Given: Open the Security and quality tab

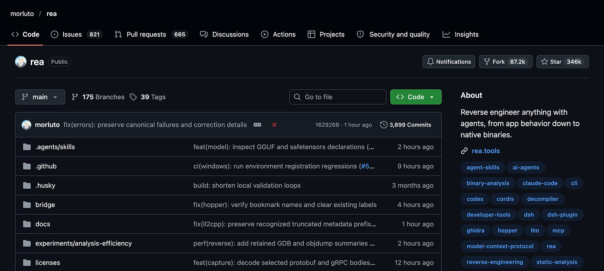Looking at the screenshot, I should (x=393, y=34).
